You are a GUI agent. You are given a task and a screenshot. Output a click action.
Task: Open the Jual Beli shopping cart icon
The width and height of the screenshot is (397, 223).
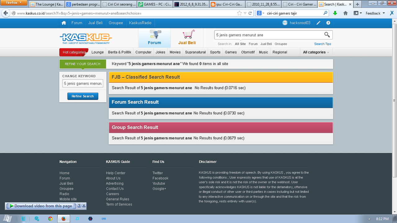(x=187, y=38)
